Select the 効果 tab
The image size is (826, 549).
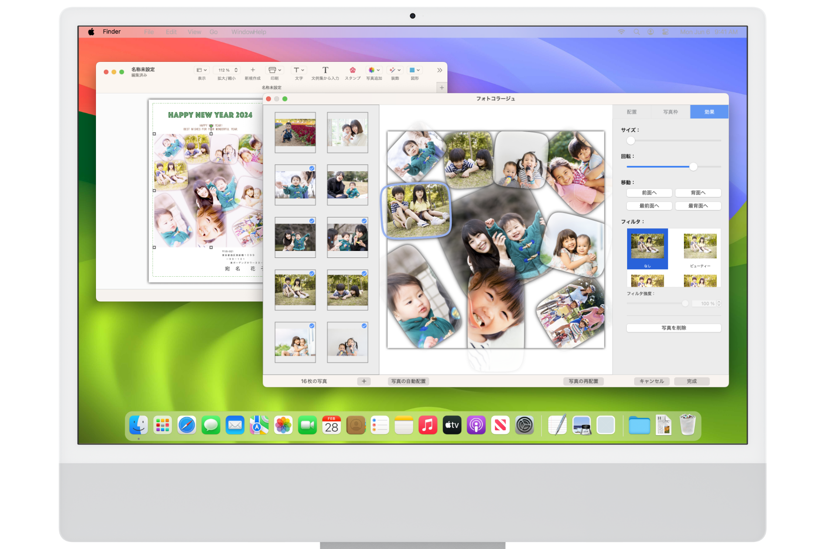pos(709,112)
